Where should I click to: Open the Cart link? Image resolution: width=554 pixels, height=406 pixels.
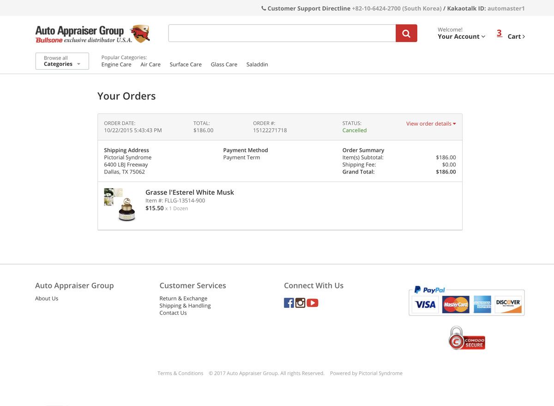516,36
